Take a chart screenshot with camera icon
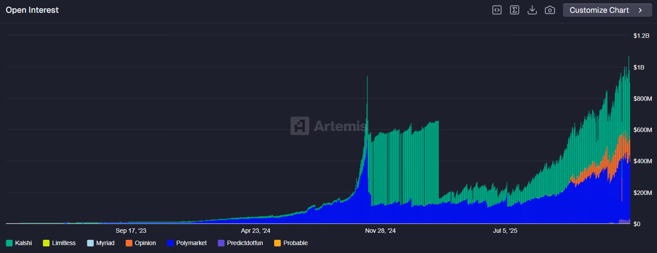Screen dimensions: 657x253 (550, 10)
